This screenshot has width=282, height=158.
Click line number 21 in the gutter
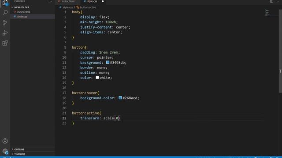click(64, 113)
